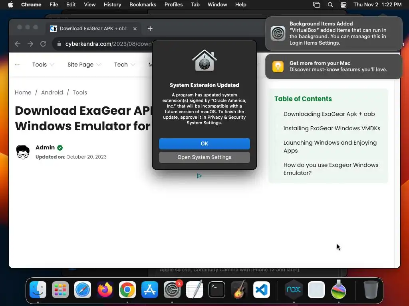Open the Apple menu
409x306 pixels.
point(10,5)
